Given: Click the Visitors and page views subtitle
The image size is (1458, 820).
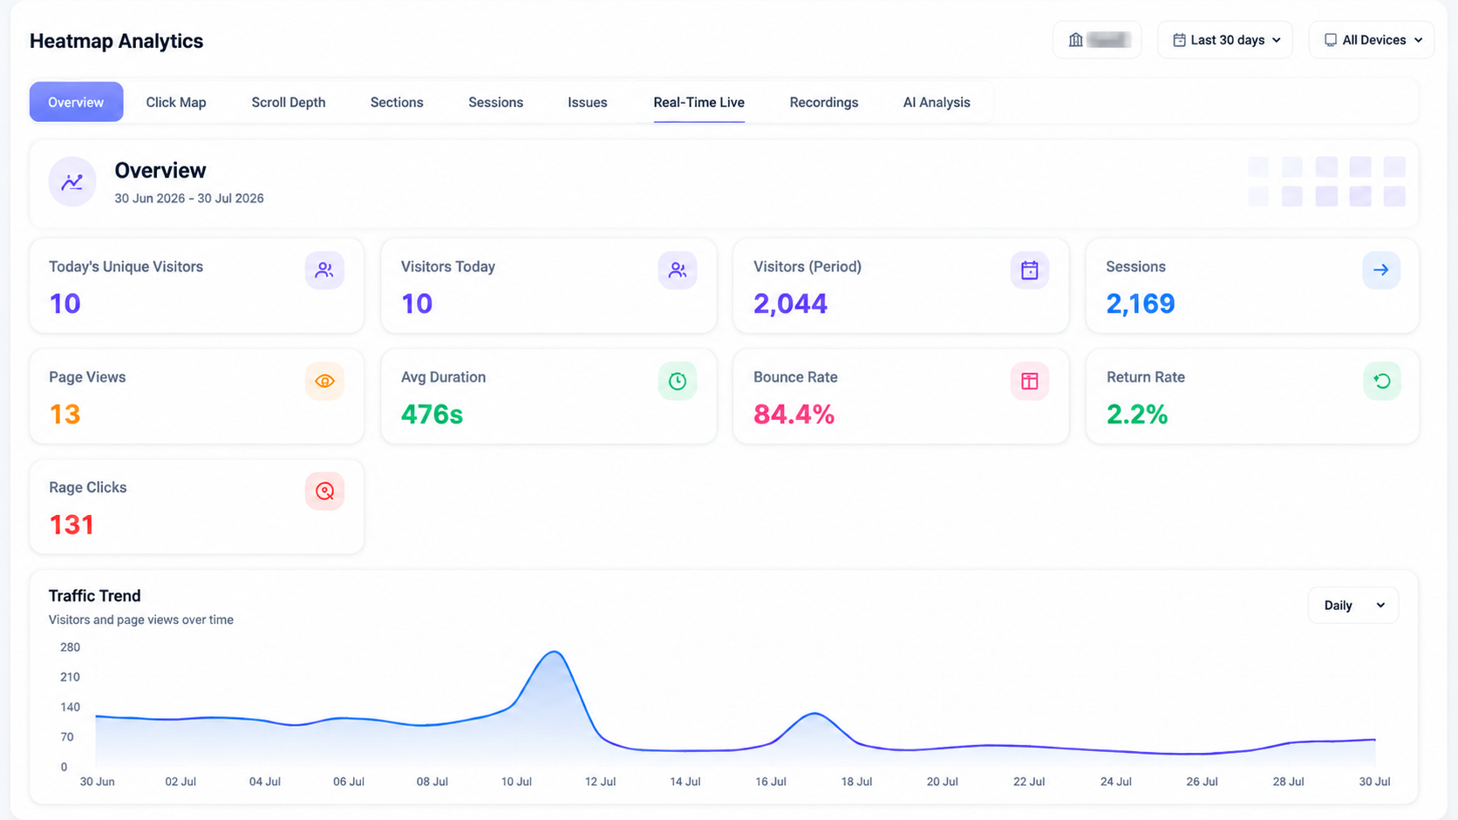Looking at the screenshot, I should point(141,620).
